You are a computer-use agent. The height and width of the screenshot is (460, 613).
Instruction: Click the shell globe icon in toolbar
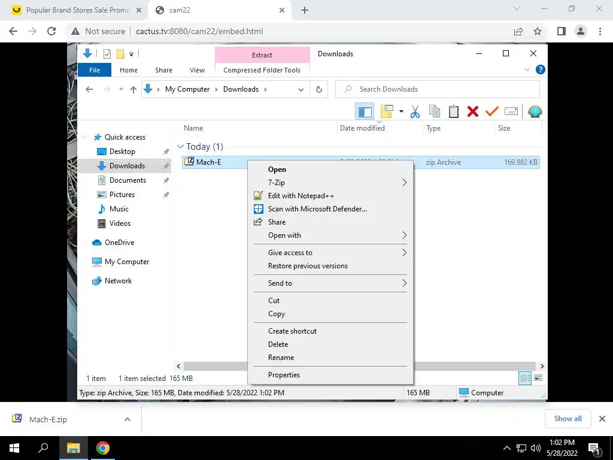(x=535, y=111)
